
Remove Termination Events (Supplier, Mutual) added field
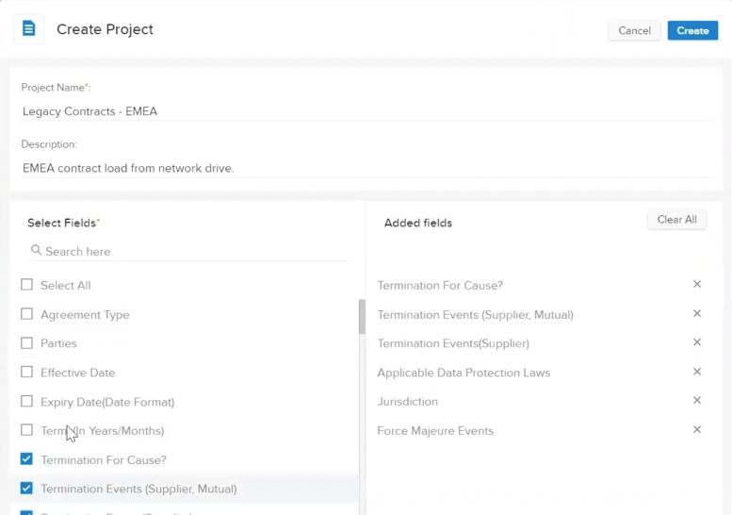coord(697,313)
